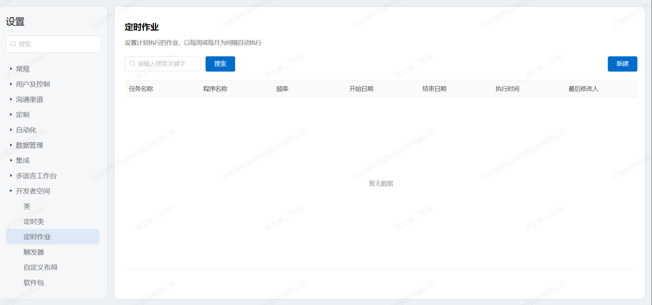Image resolution: width=652 pixels, height=305 pixels.
Task: Go to the 触发器 page
Action: point(34,252)
